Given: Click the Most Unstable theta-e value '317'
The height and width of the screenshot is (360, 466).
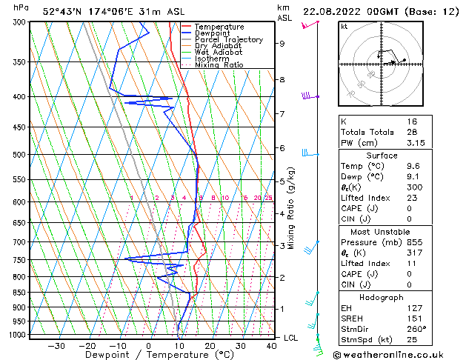Looking at the screenshot, I should [415, 253].
